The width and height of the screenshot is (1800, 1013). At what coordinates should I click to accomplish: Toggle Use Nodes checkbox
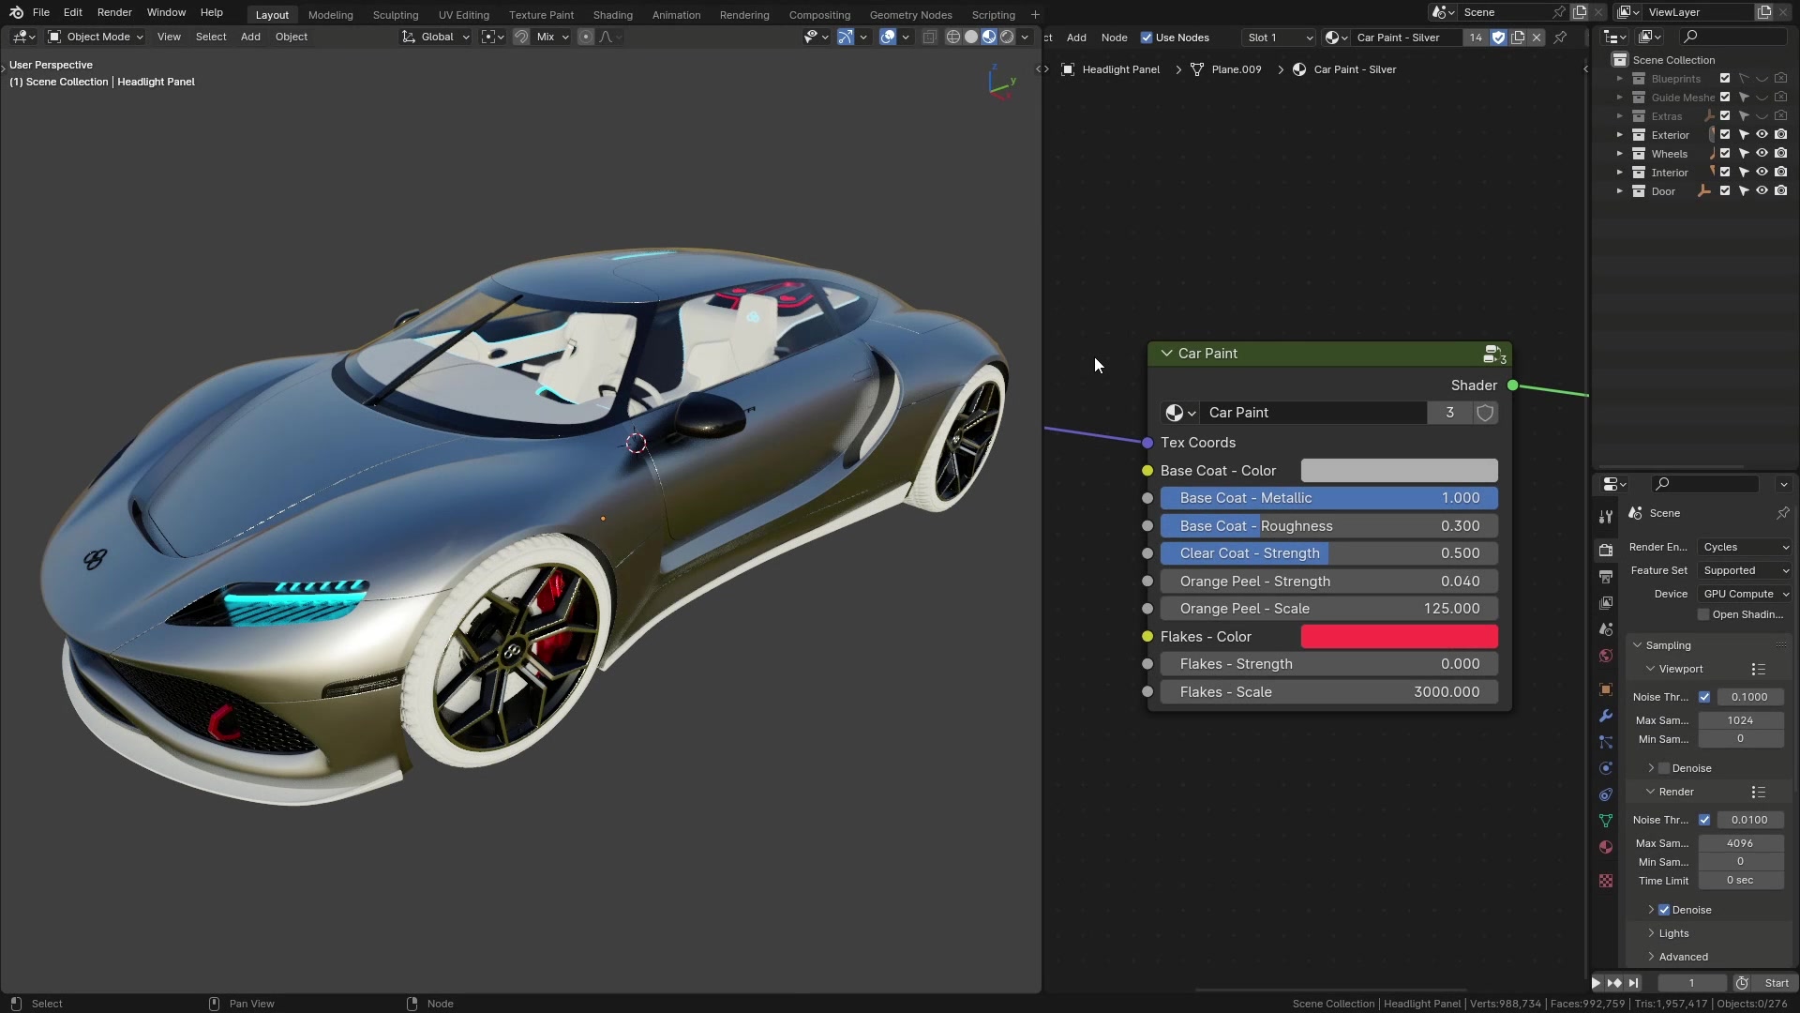[x=1147, y=38]
